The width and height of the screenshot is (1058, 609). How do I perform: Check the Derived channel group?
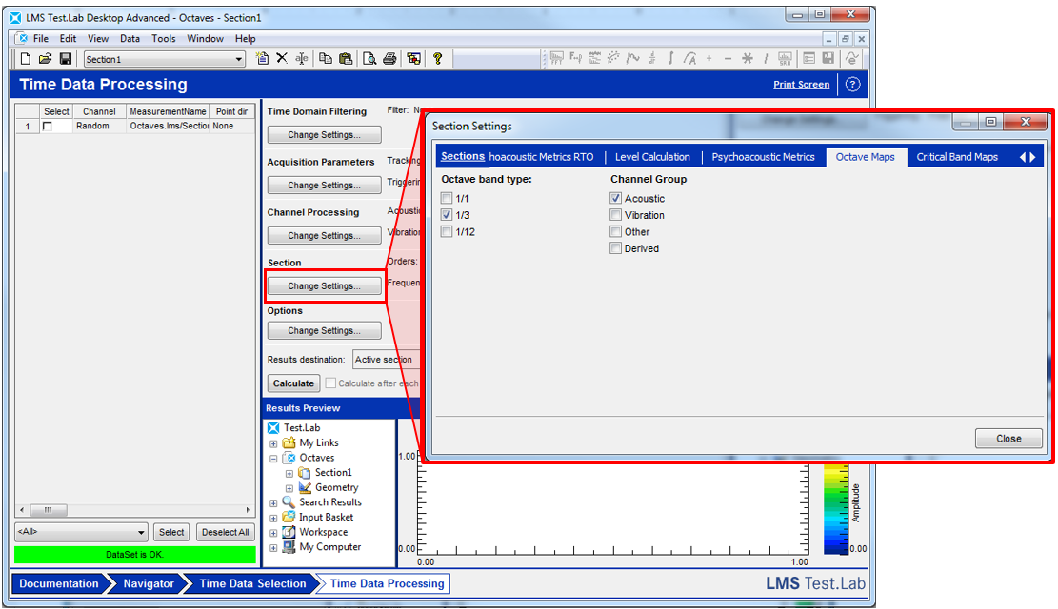coord(615,248)
